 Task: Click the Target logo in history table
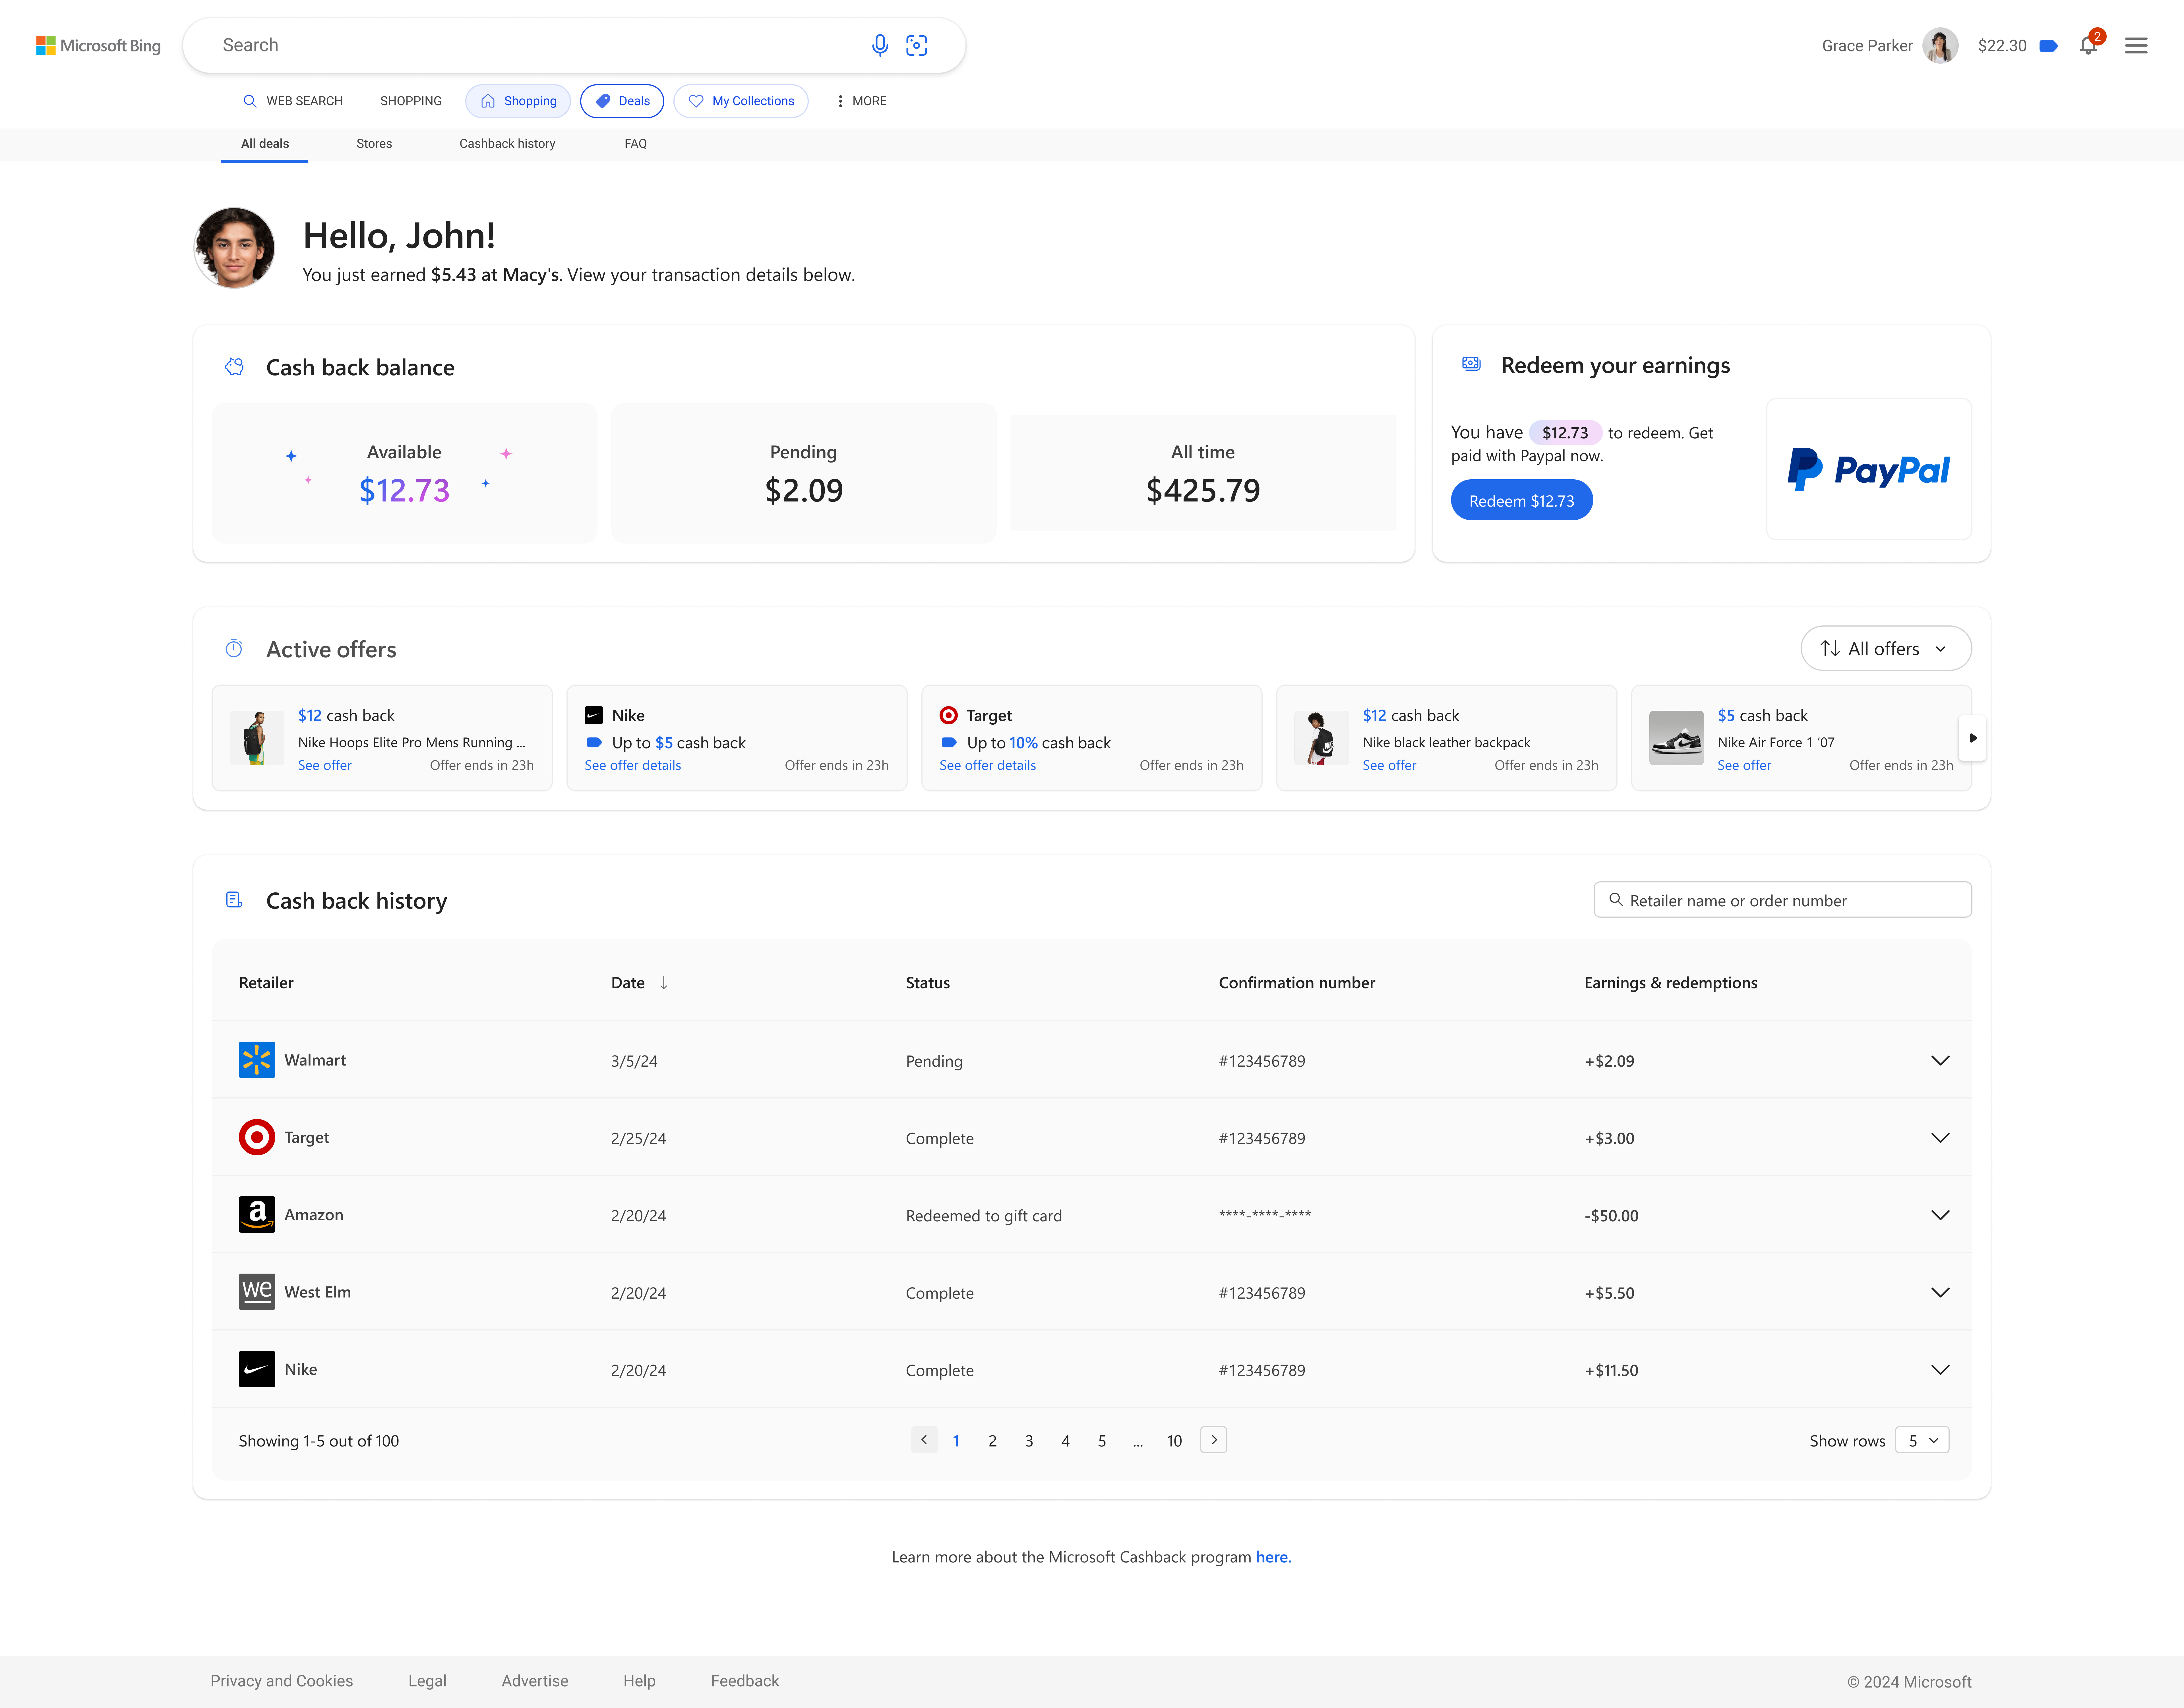point(257,1137)
